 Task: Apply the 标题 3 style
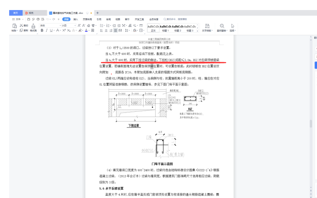pyautogui.click(x=190, y=28)
